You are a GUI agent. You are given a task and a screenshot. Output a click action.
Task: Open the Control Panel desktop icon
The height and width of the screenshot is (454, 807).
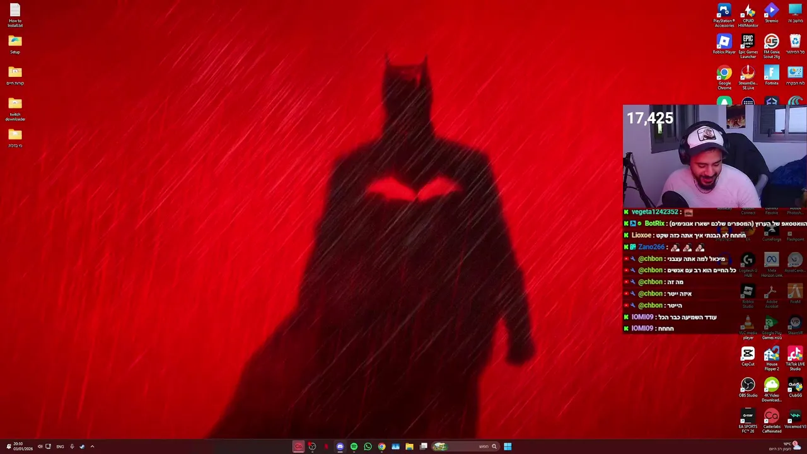pyautogui.click(x=795, y=76)
